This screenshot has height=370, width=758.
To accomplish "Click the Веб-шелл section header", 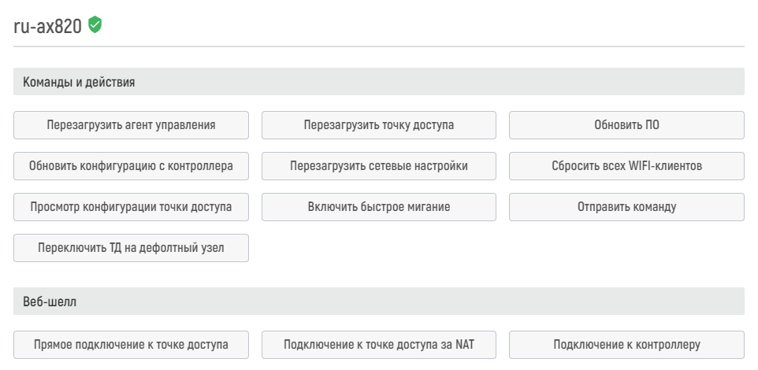I will 379,302.
